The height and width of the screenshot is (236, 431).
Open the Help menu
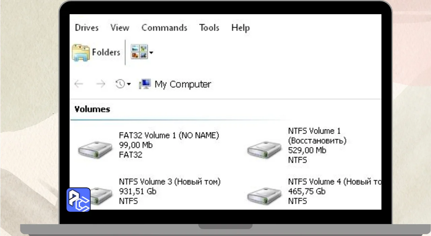(240, 28)
